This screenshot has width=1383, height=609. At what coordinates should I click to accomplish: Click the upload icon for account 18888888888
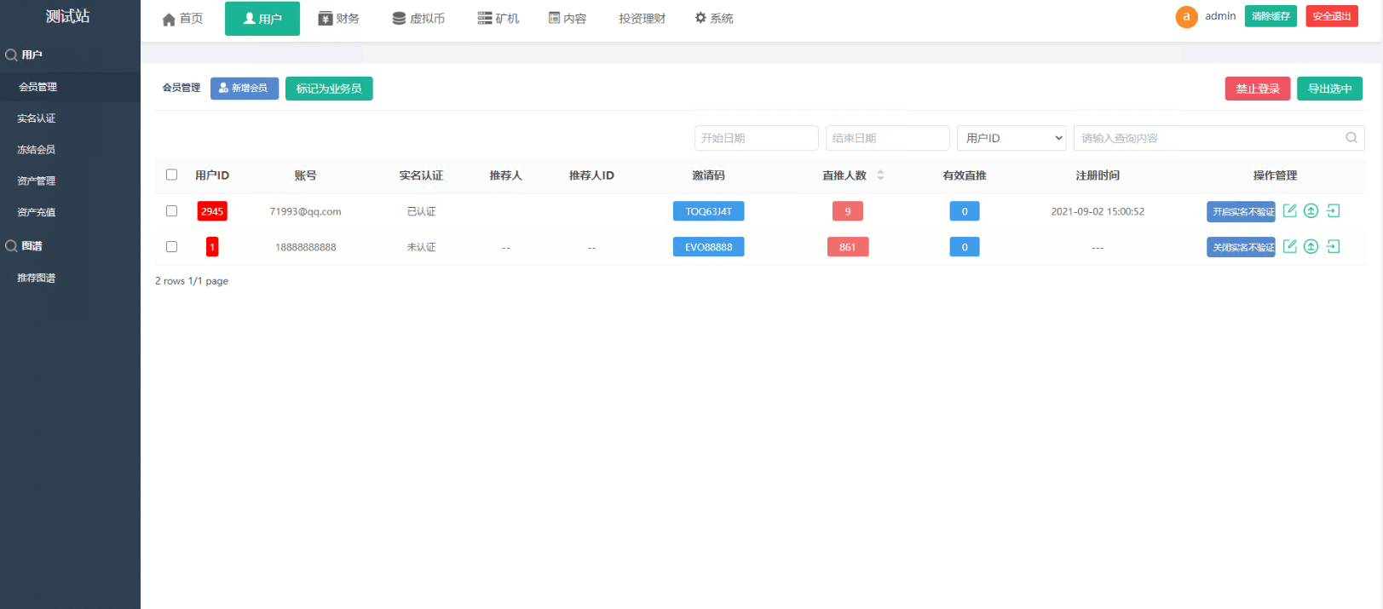1311,246
